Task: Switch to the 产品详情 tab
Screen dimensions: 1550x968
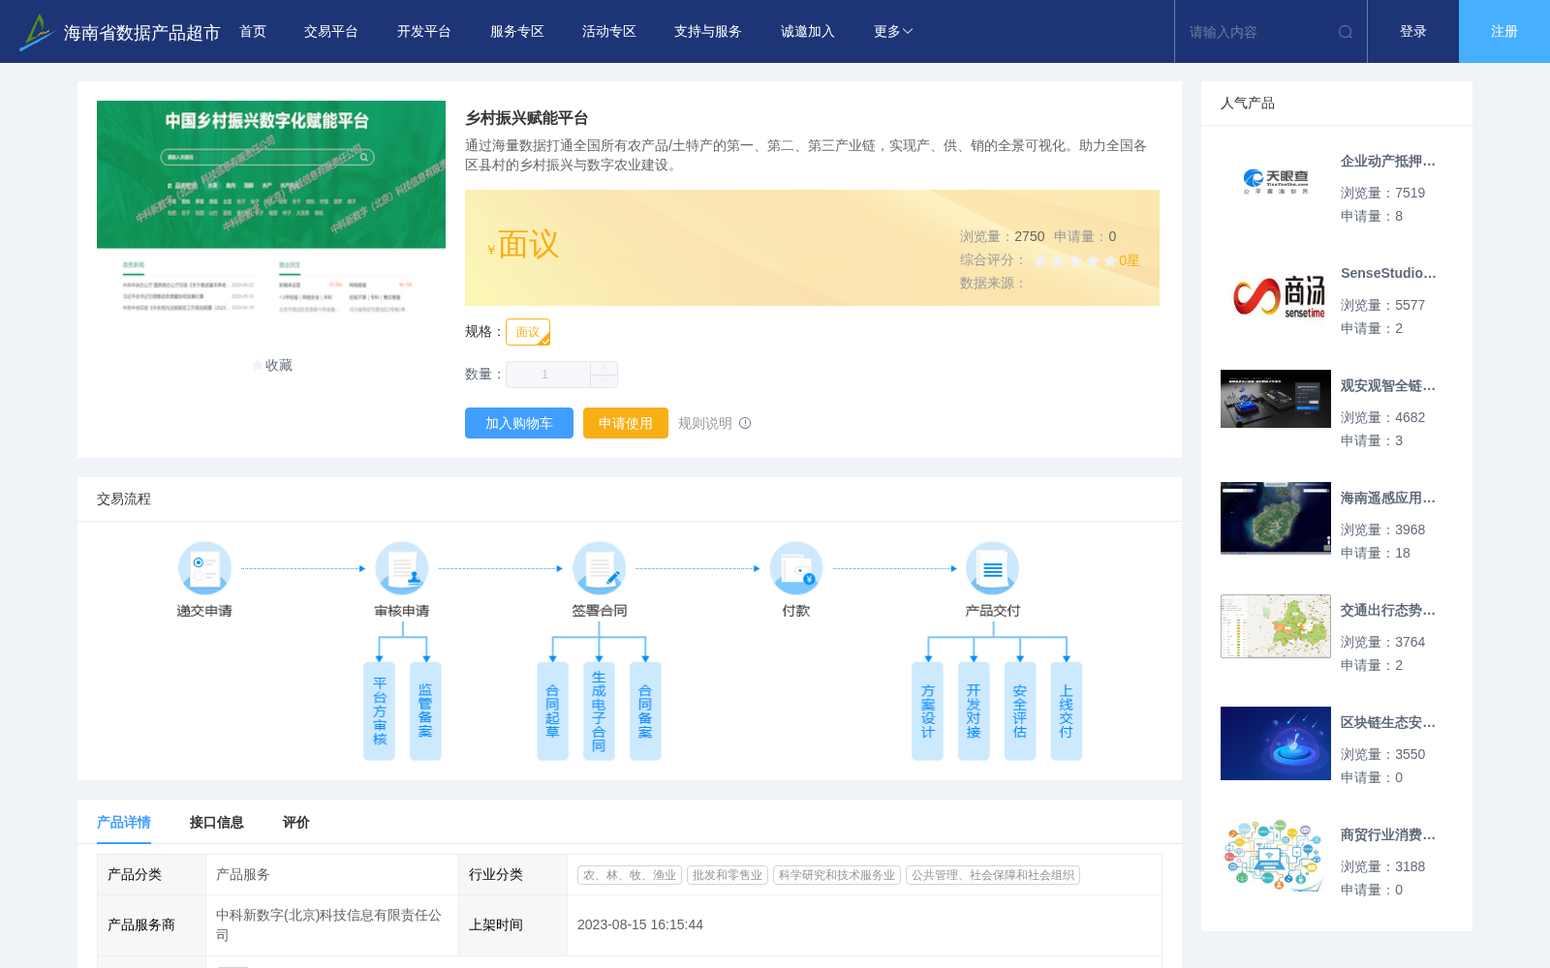Action: click(x=124, y=822)
